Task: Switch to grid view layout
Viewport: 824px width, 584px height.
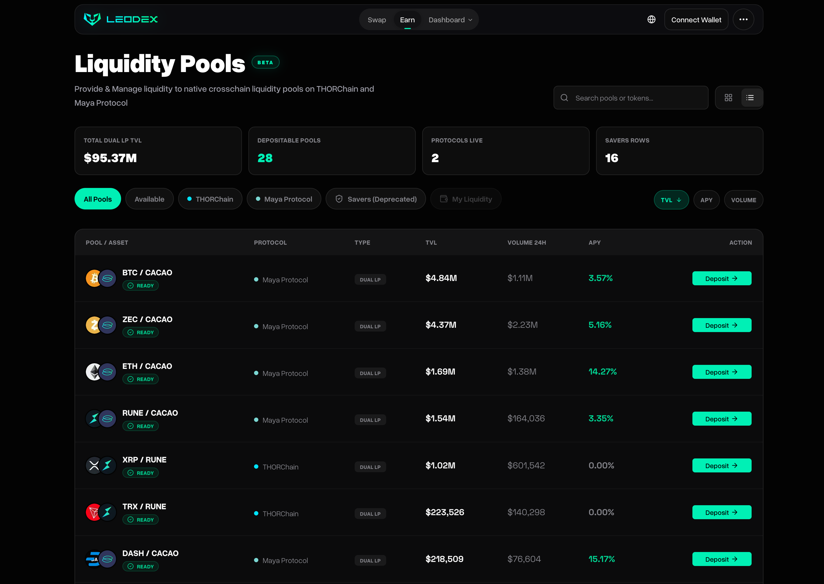Action: click(728, 98)
